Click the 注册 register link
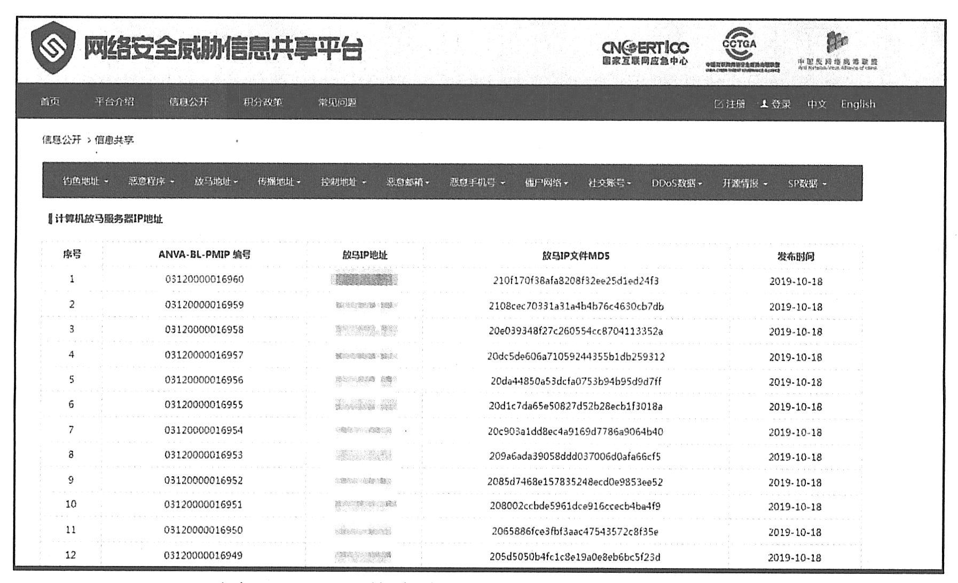 [729, 104]
